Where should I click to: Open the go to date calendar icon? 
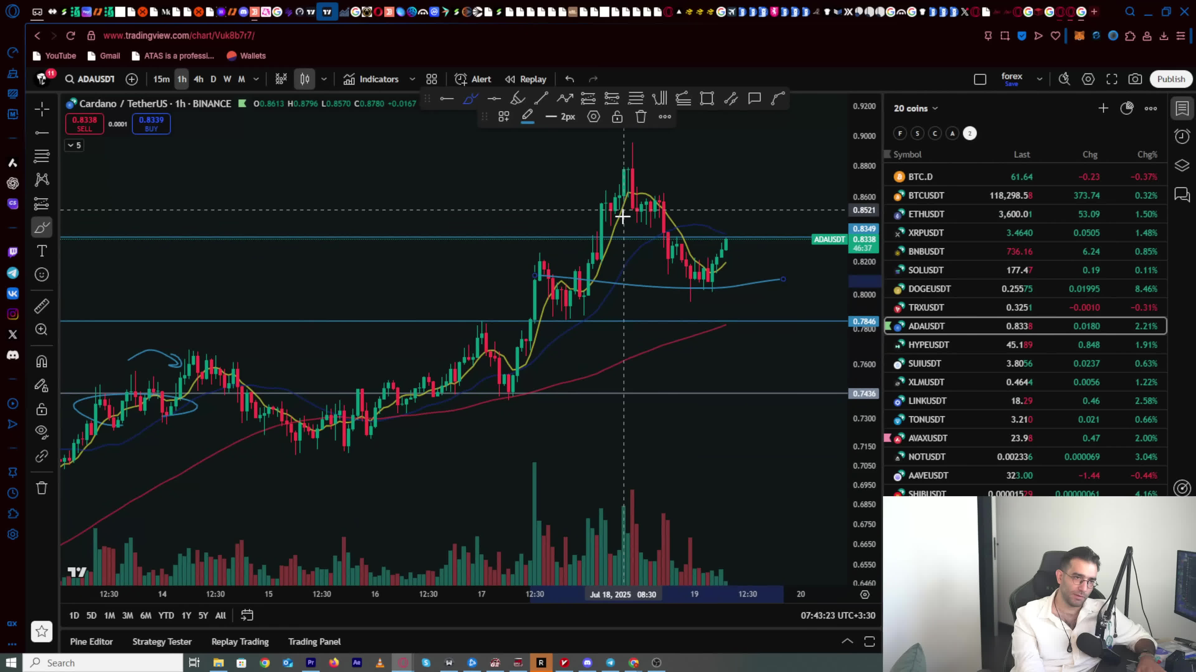247,615
